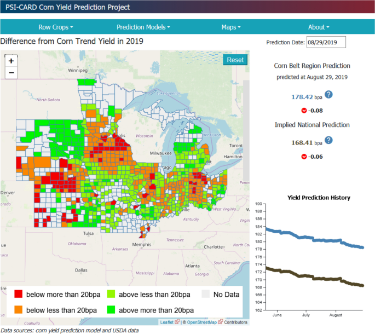Click external link icon beside Leaflet
This screenshot has width=375, height=334.
click(x=177, y=322)
